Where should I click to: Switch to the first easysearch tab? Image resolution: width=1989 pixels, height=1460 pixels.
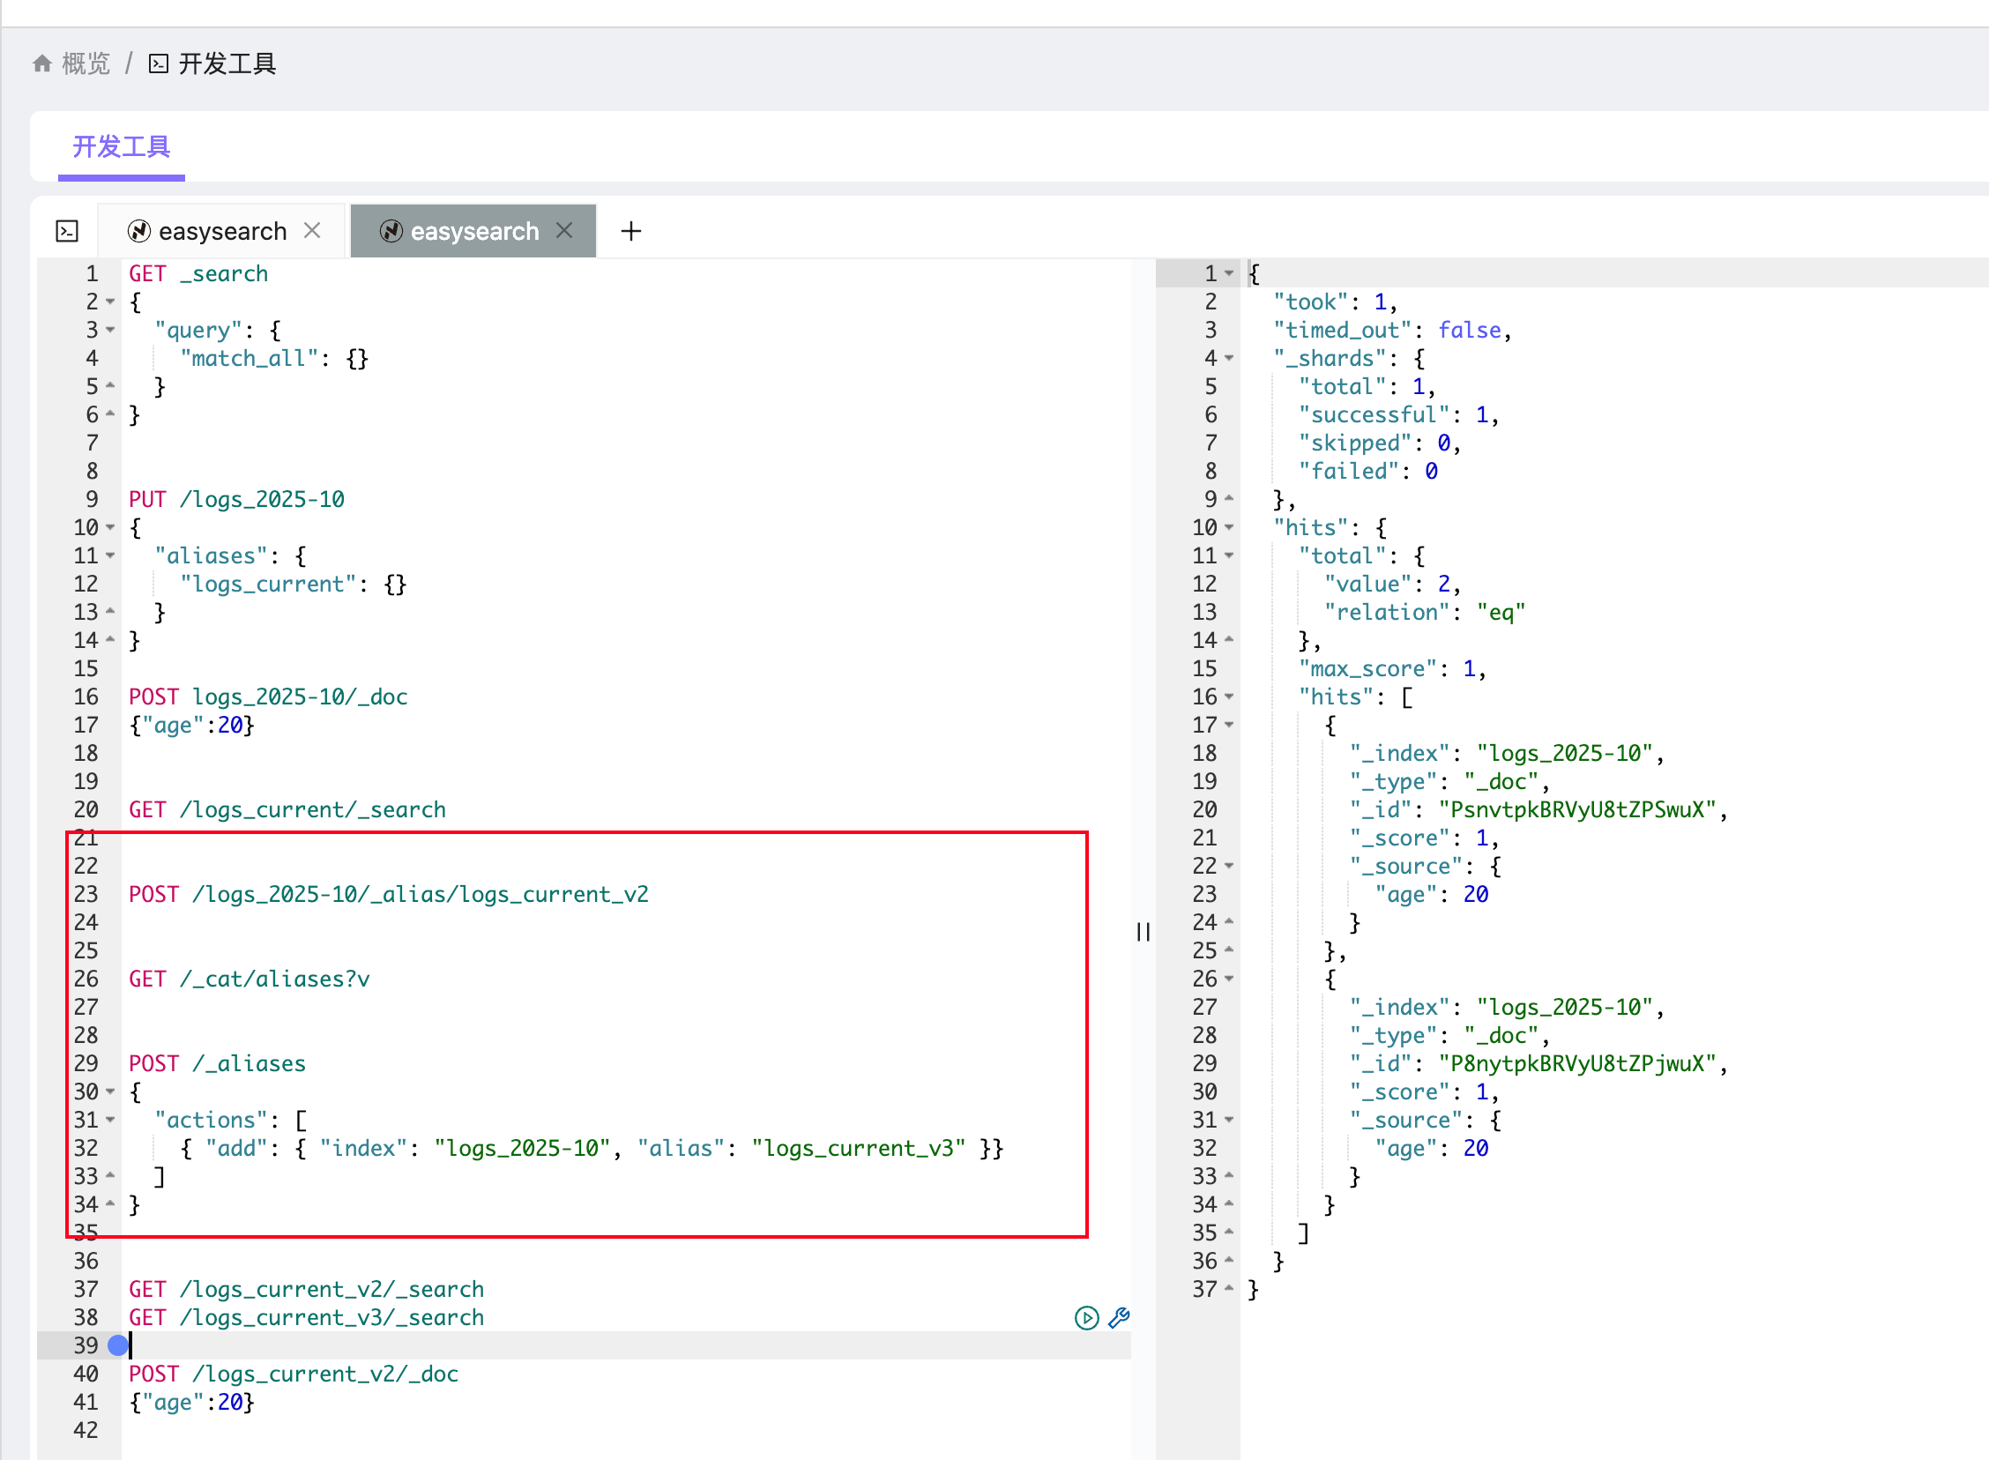click(222, 232)
